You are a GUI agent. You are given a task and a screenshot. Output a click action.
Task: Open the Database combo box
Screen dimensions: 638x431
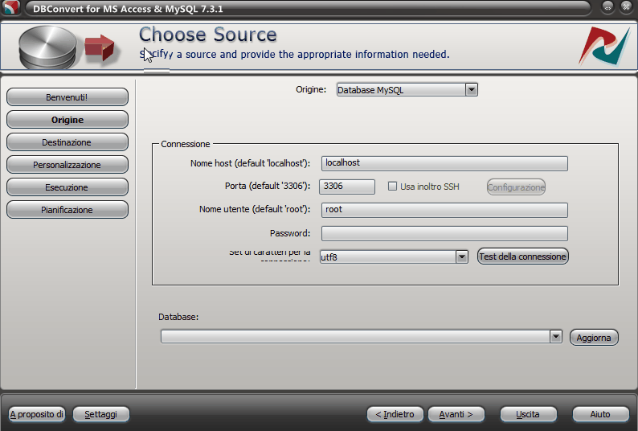click(x=362, y=336)
